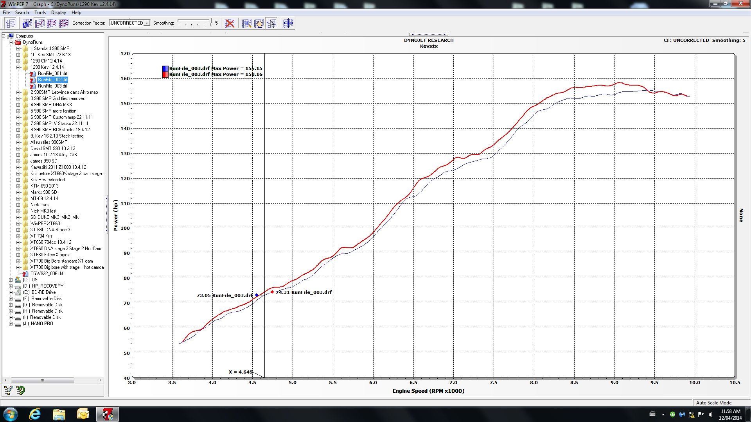Open the File menu
751x422 pixels.
pos(6,13)
